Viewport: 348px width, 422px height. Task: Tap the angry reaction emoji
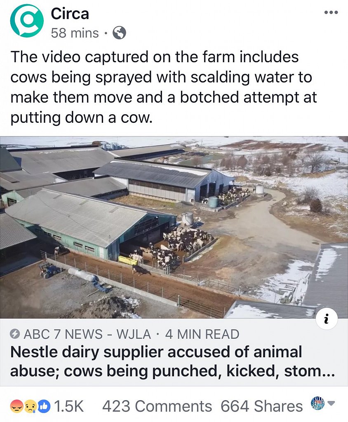click(16, 406)
